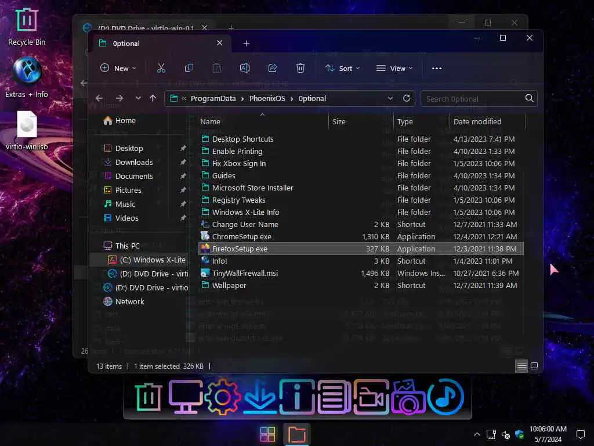The image size is (594, 446).
Task: Click the Paste icon in toolbar
Action: (x=217, y=69)
